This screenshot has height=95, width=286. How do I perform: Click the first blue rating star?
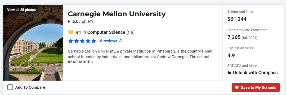[71, 41]
